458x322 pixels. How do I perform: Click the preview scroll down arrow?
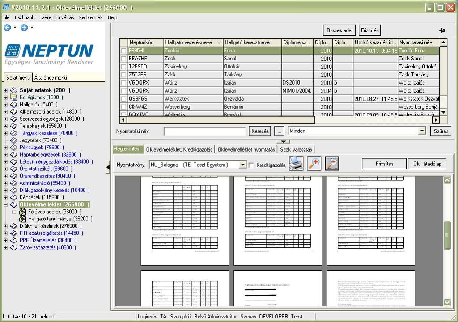447,302
